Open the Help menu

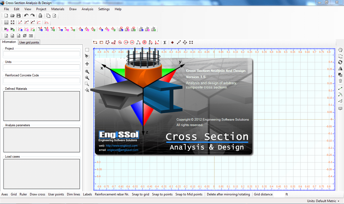[x=118, y=9]
